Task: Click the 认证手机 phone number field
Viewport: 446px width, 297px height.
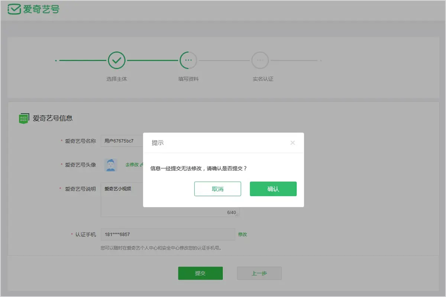Action: pyautogui.click(x=168, y=234)
